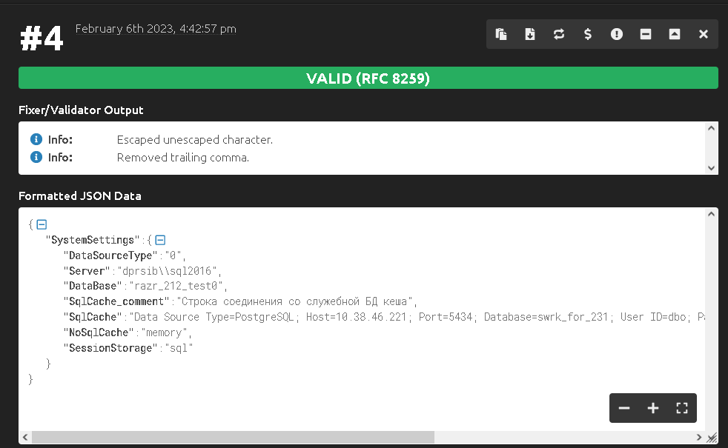
Task: Click the JSON panel vertical scroll up arrow
Action: (711, 214)
